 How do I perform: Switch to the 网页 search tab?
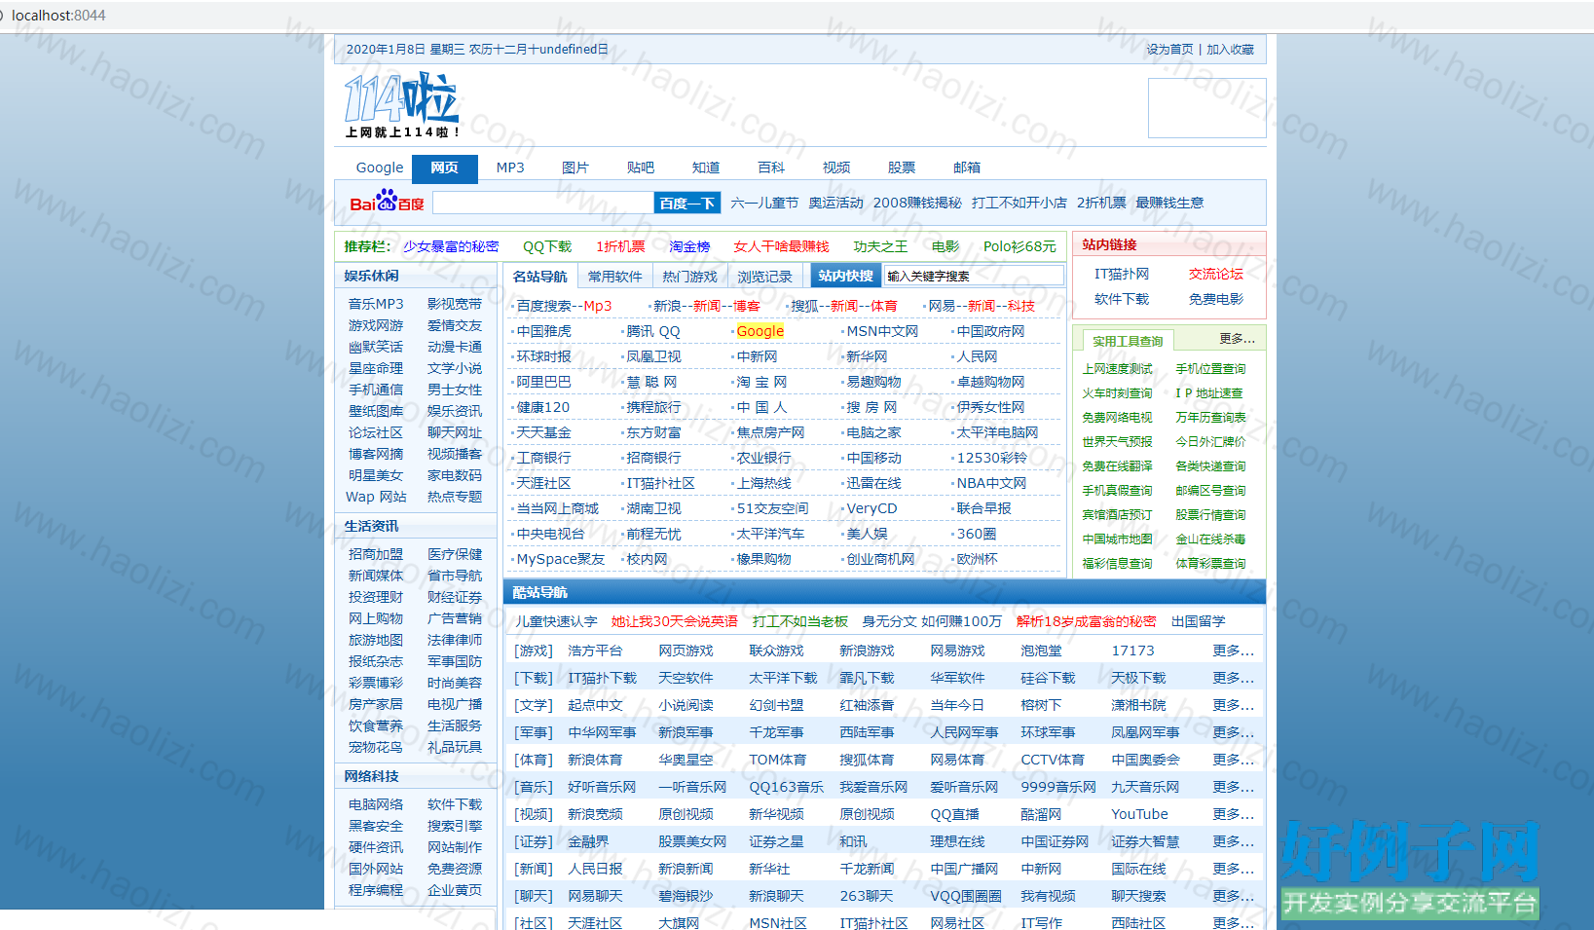click(x=445, y=167)
